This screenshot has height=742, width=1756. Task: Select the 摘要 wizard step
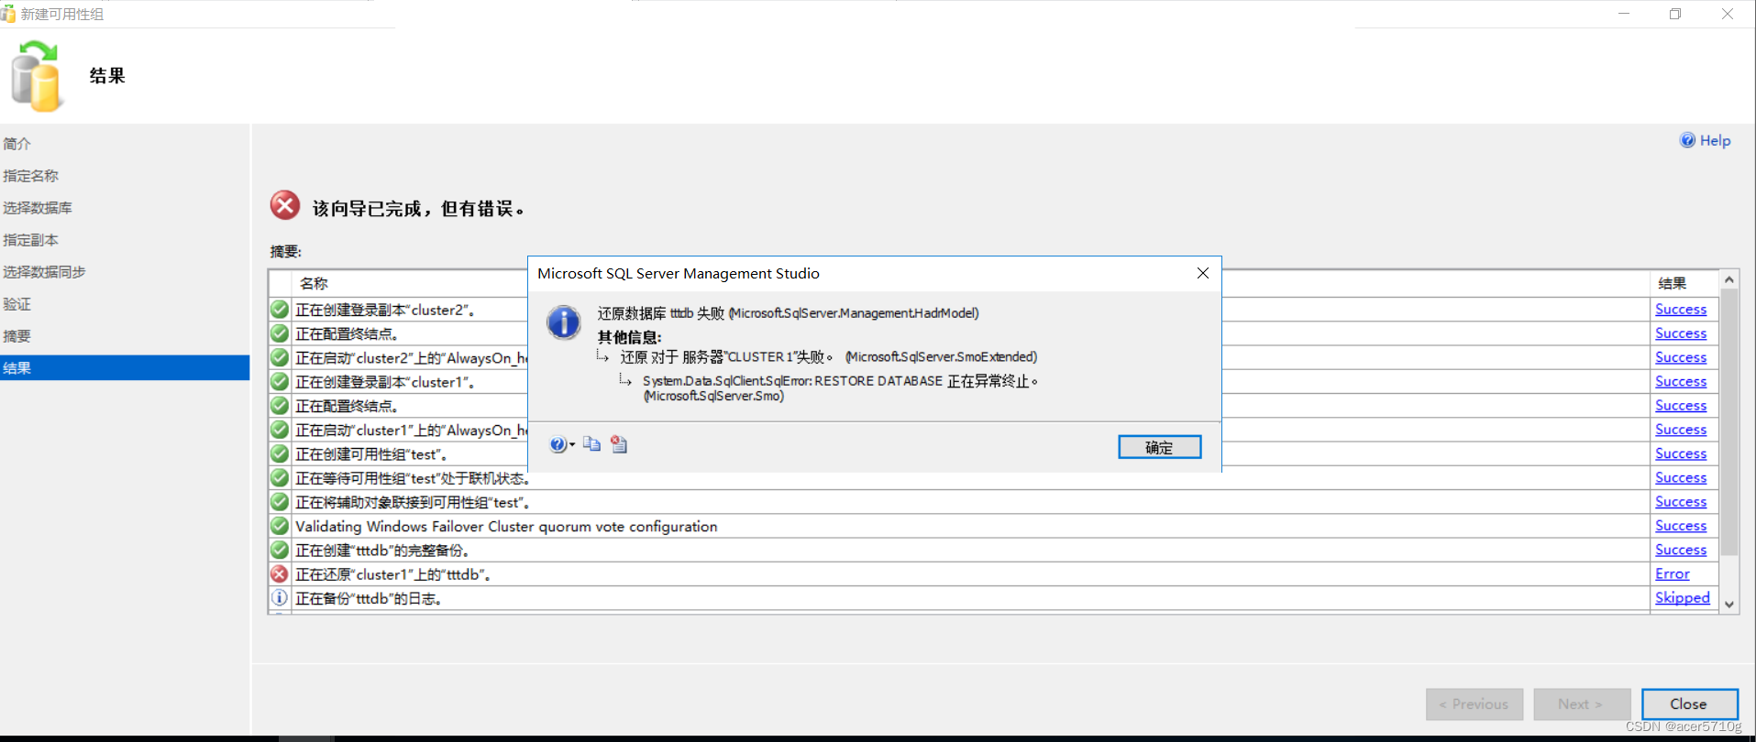[x=17, y=336]
